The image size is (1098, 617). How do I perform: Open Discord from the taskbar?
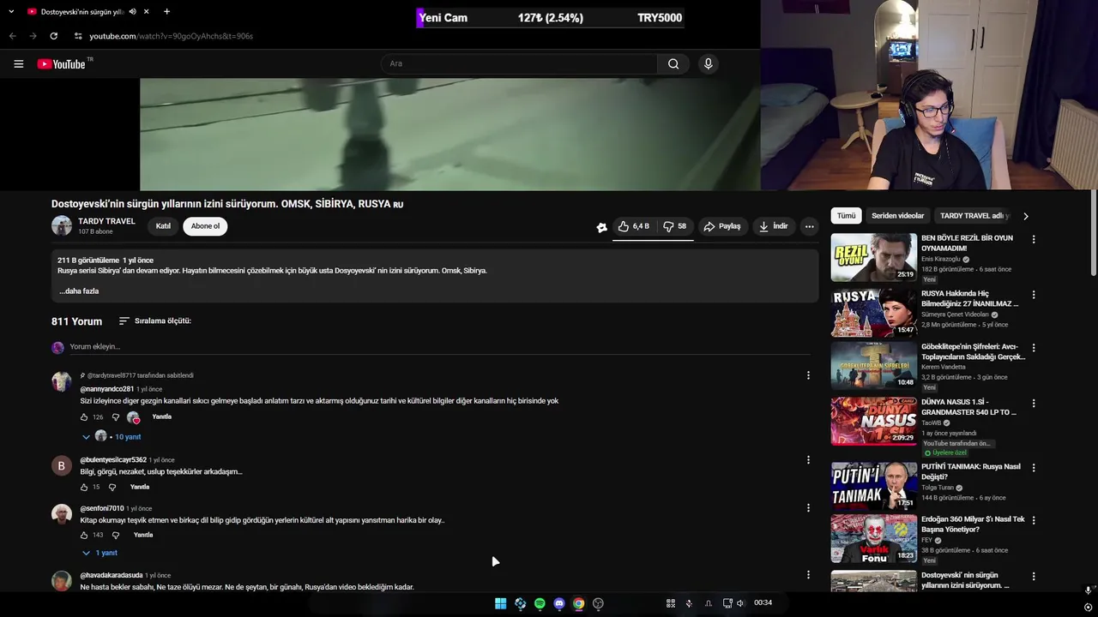tap(559, 603)
